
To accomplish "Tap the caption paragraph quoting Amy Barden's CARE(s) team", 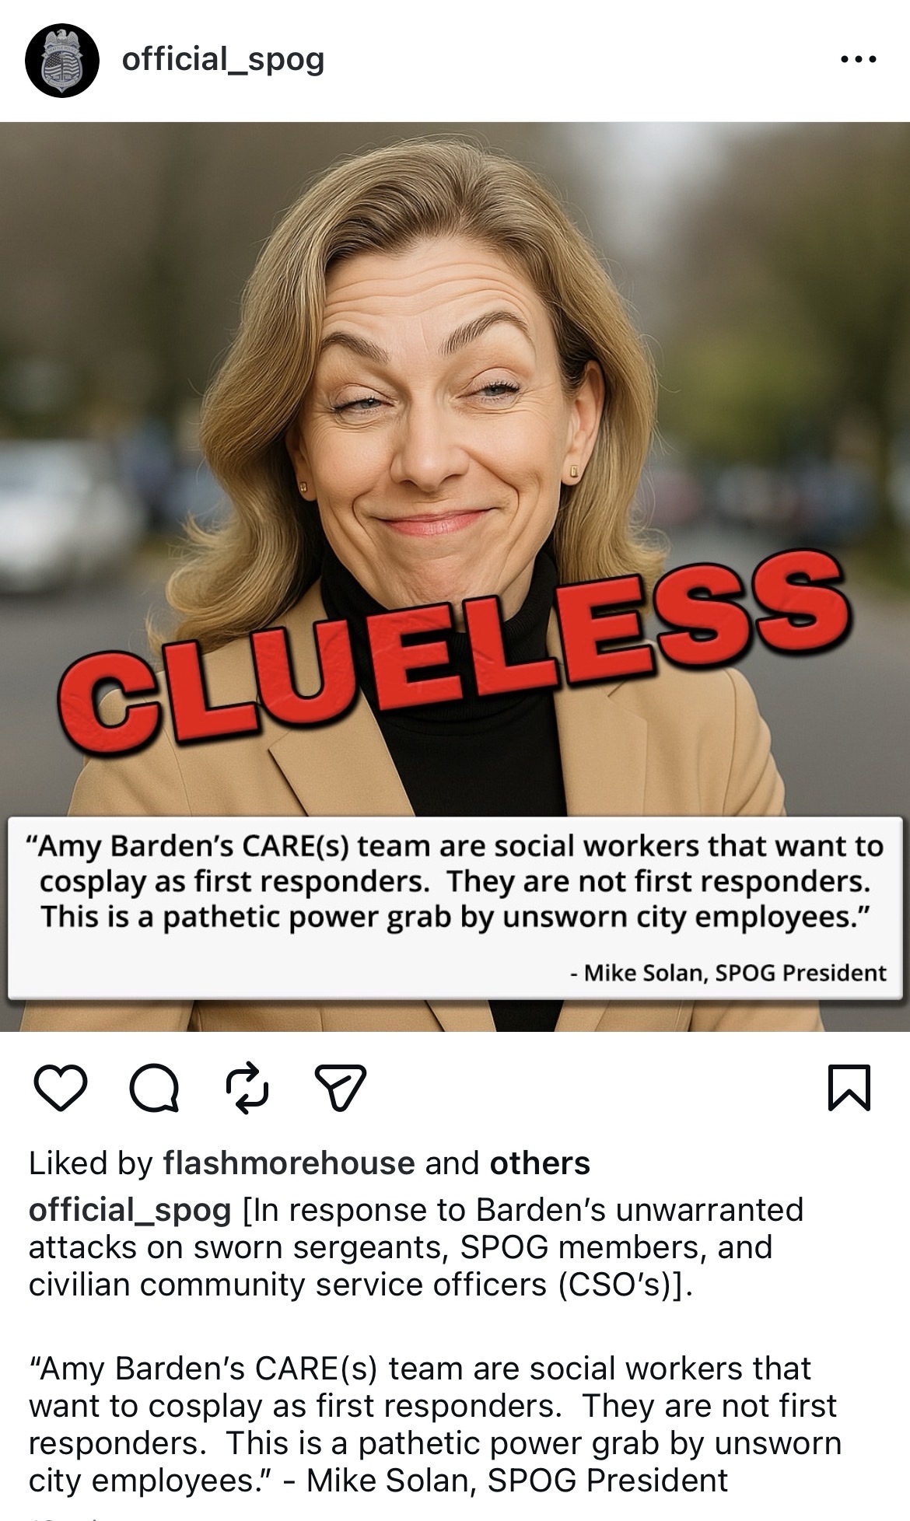I will [x=436, y=1425].
